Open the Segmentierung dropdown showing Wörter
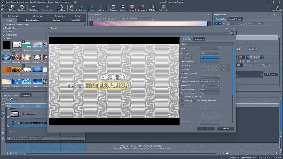Image resolution: width=283 pixels, height=159 pixels. tap(210, 57)
